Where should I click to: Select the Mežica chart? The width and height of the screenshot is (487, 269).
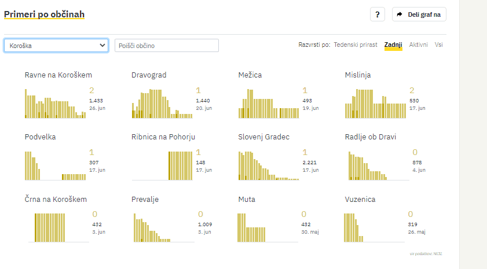coord(268,104)
